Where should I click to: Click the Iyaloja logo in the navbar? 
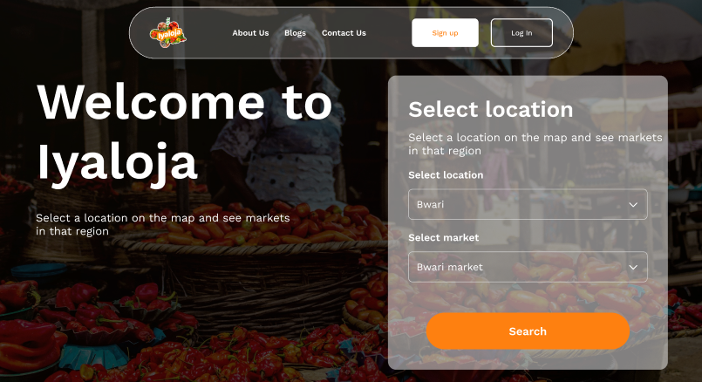coord(168,32)
